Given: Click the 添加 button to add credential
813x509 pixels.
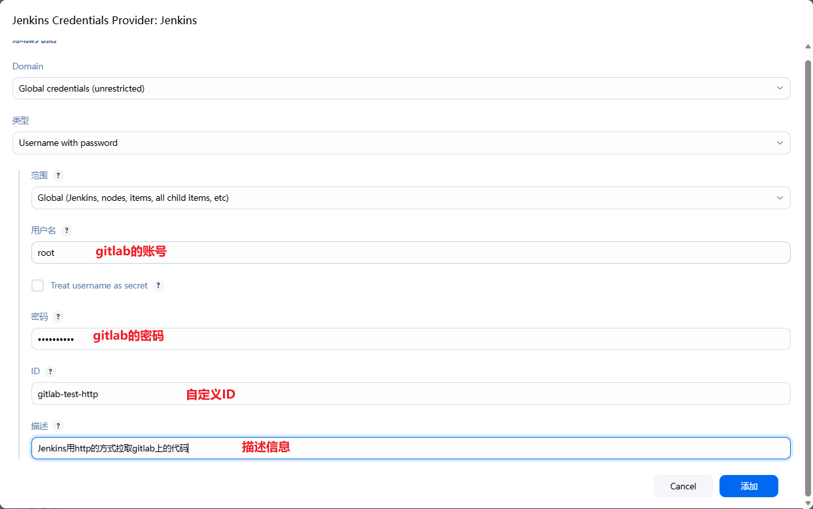Looking at the screenshot, I should 749,486.
